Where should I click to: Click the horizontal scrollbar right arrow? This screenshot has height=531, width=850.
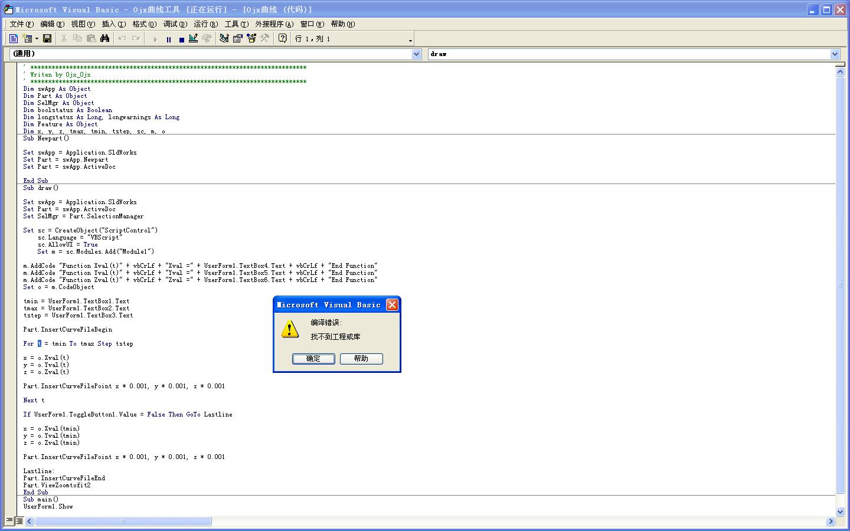831,522
